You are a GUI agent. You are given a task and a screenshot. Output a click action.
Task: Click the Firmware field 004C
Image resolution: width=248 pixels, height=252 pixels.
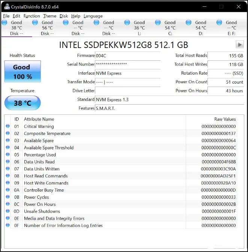click(x=128, y=55)
